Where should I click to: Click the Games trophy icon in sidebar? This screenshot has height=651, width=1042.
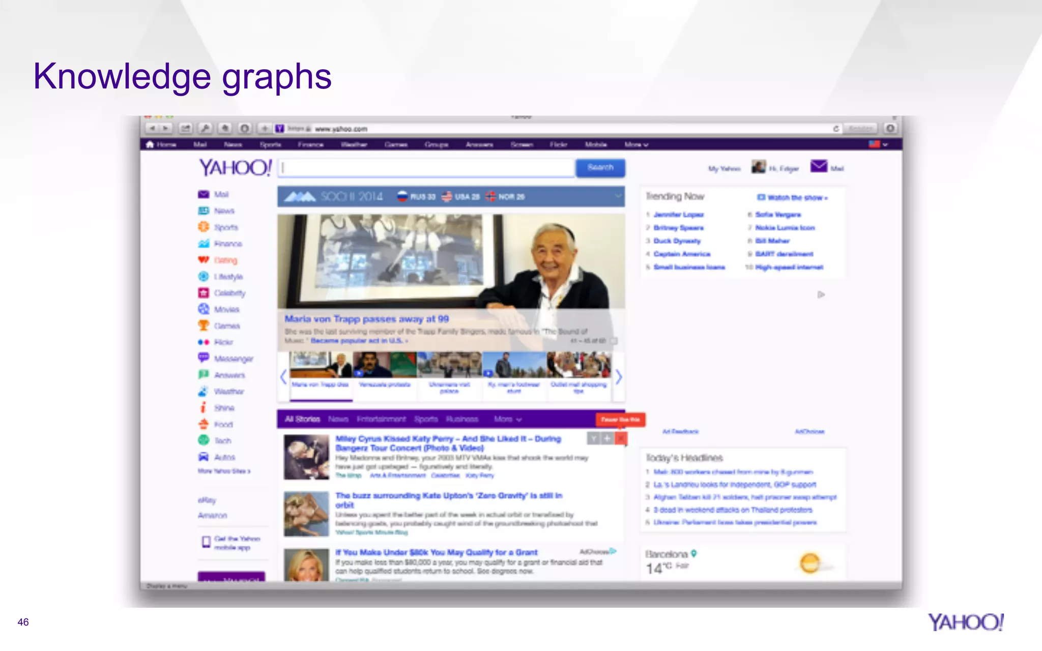(x=204, y=325)
